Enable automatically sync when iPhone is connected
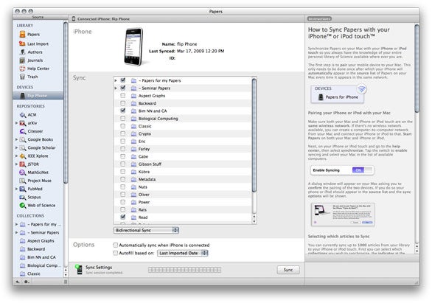 coord(116,245)
